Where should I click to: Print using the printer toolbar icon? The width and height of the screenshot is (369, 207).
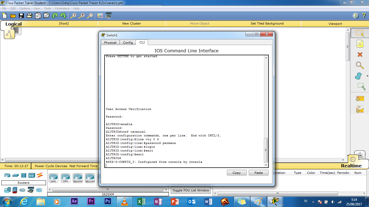[30, 16]
